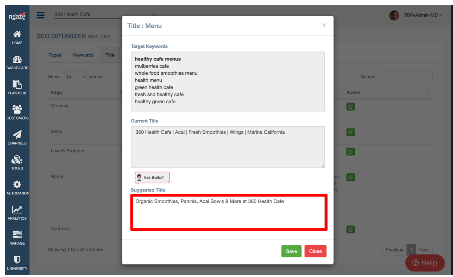Image resolution: width=453 pixels, height=277 pixels.
Task: Select keyword 'fresh and healthy cafe'
Action: (159, 94)
